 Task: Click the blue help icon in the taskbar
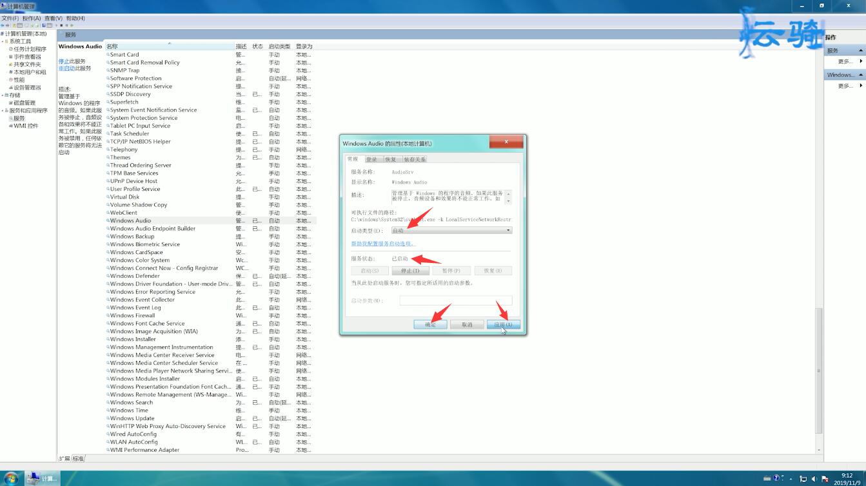point(776,479)
